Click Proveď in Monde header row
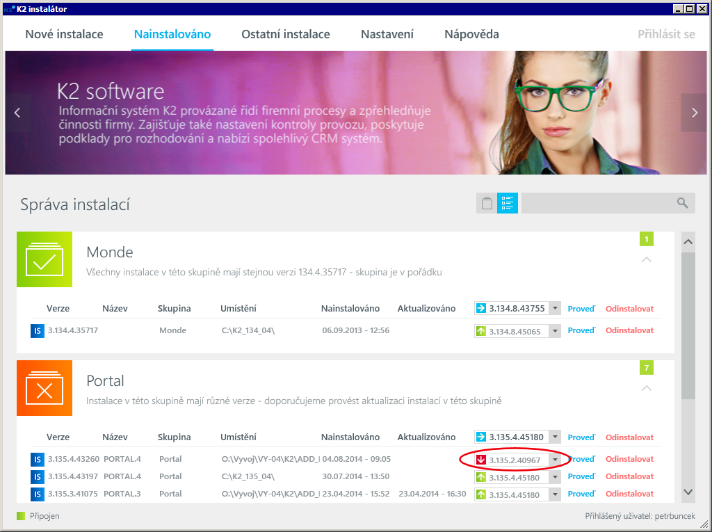 [x=581, y=309]
